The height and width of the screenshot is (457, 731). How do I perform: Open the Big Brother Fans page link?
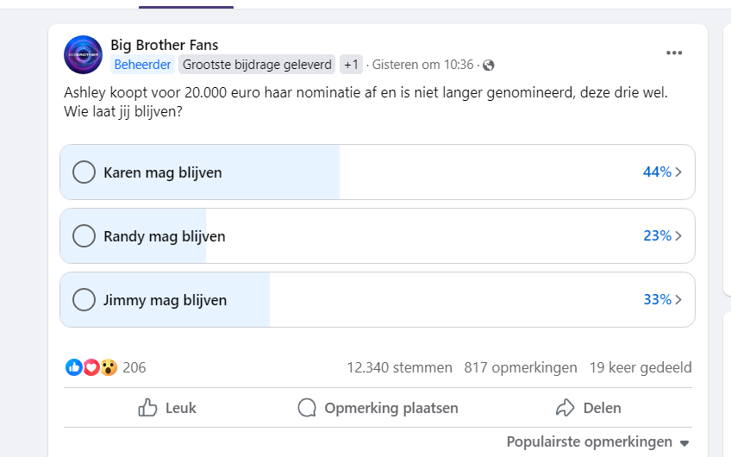[164, 45]
